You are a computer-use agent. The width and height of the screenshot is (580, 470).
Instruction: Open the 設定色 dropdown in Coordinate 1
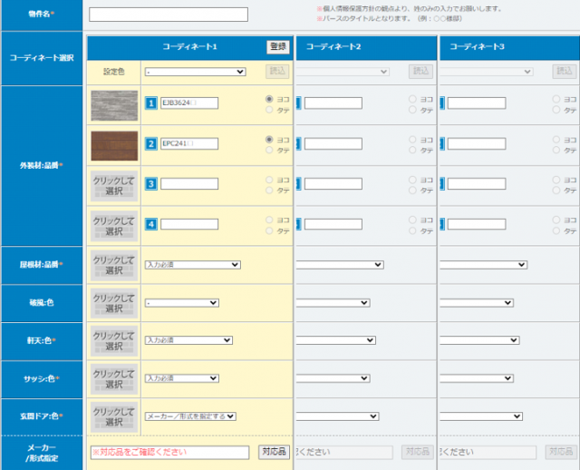pyautogui.click(x=195, y=71)
